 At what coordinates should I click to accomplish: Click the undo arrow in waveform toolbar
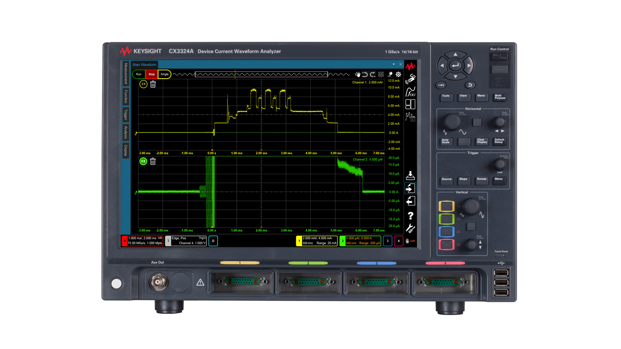pos(365,74)
